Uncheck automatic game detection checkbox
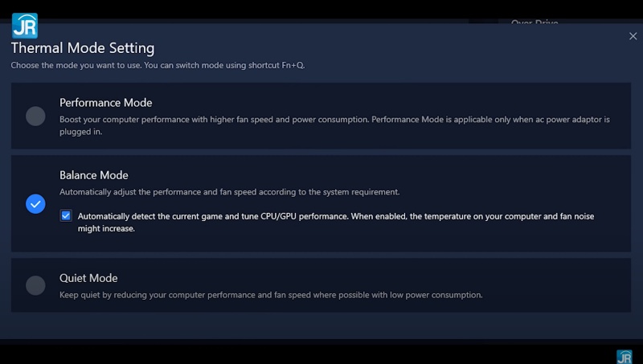The image size is (643, 364). [x=66, y=216]
